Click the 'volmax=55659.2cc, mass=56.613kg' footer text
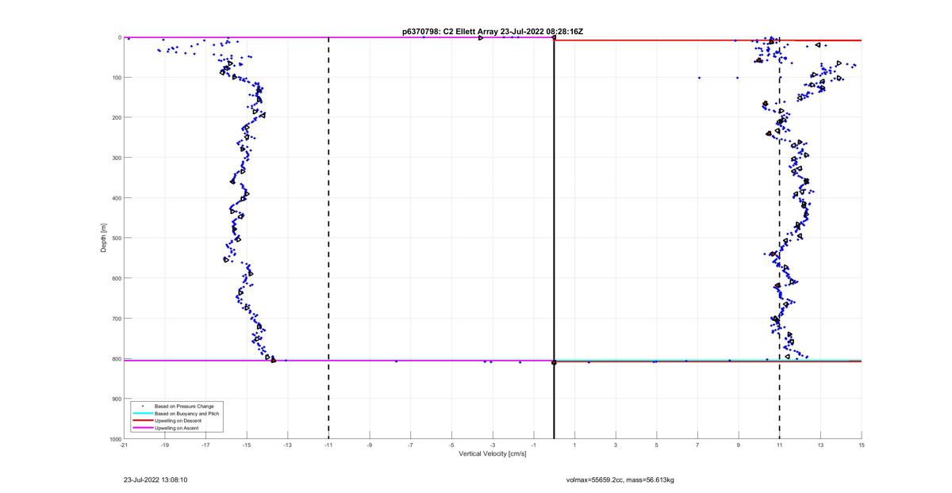The width and height of the screenshot is (952, 493). pyautogui.click(x=620, y=480)
